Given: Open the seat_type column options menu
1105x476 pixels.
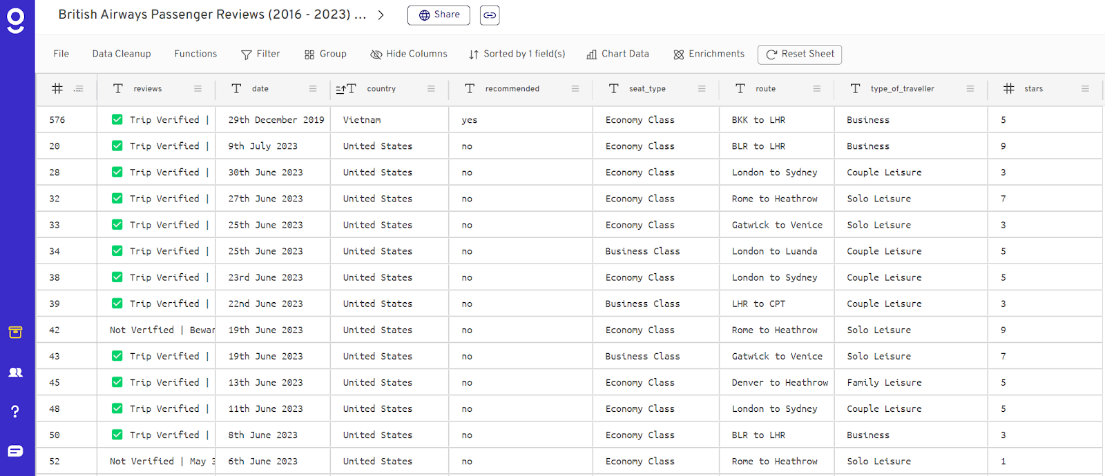Looking at the screenshot, I should 702,89.
